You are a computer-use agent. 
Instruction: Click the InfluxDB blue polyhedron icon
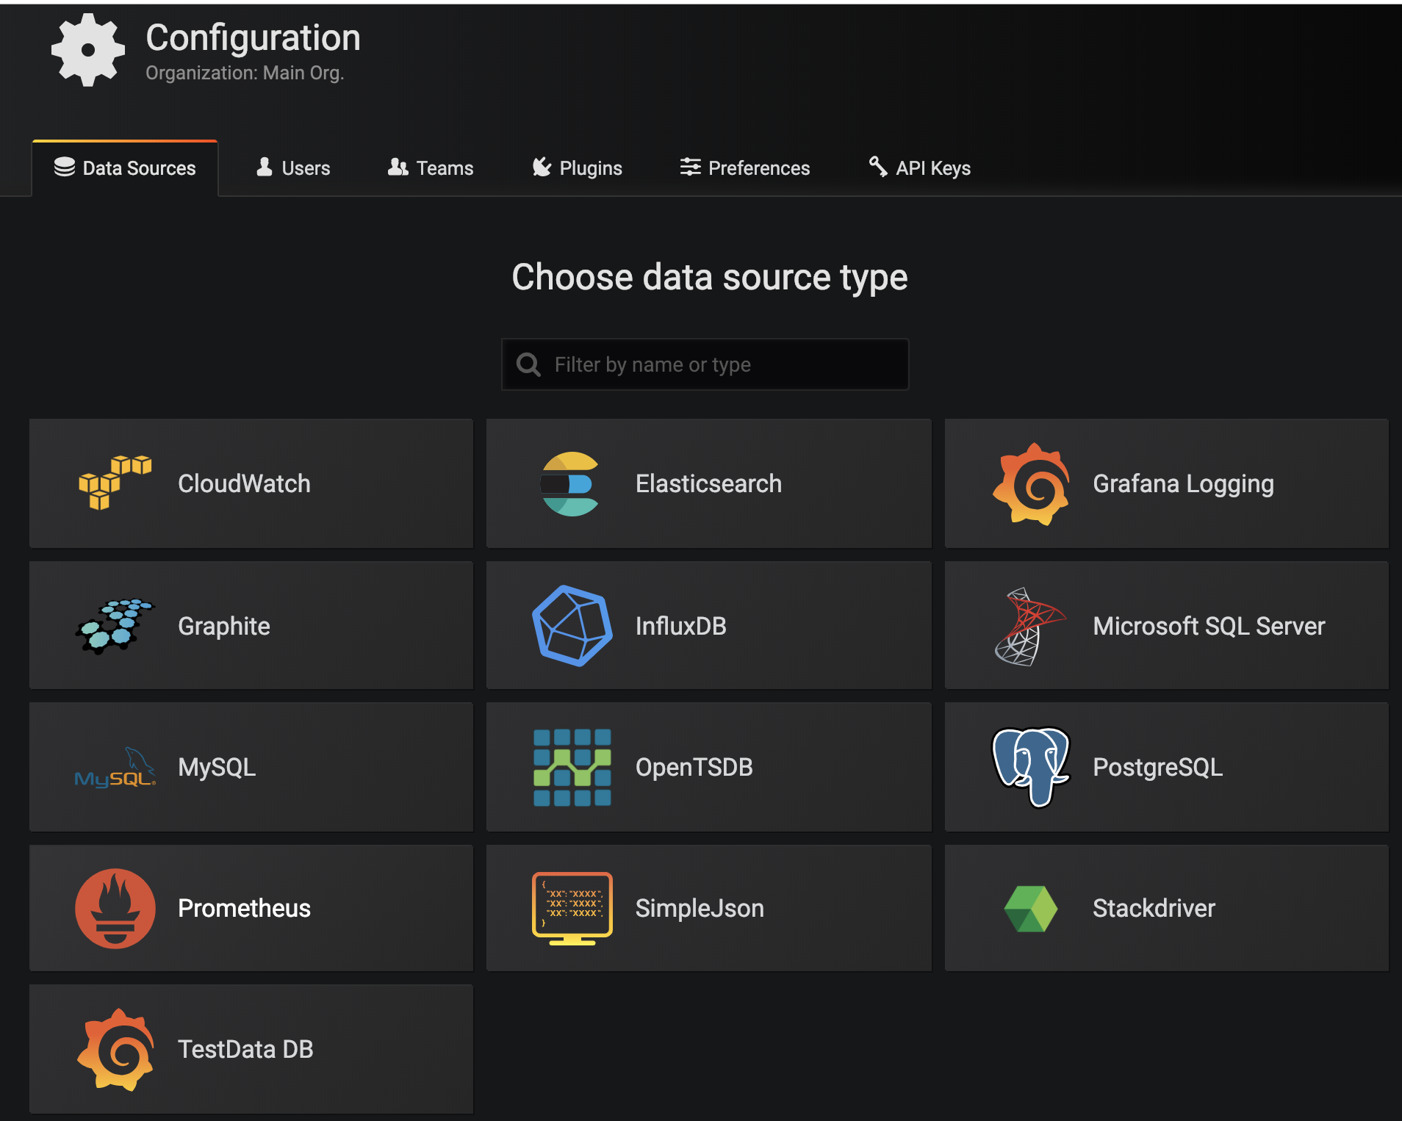(572, 626)
